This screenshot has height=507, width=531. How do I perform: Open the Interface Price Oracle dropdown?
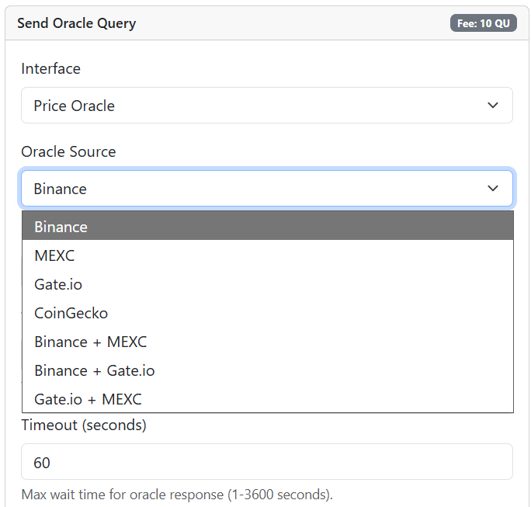point(266,106)
